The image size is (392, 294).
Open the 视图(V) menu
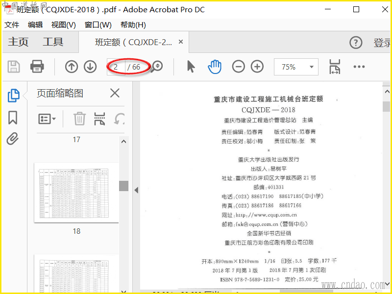[x=64, y=25]
